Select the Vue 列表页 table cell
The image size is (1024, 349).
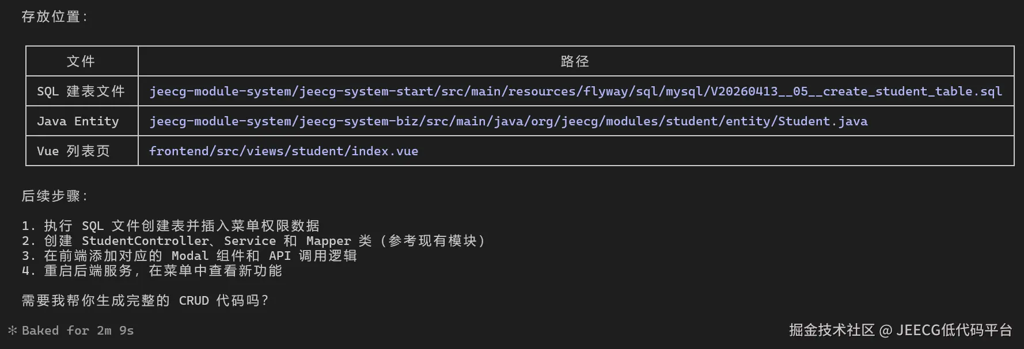(x=73, y=151)
